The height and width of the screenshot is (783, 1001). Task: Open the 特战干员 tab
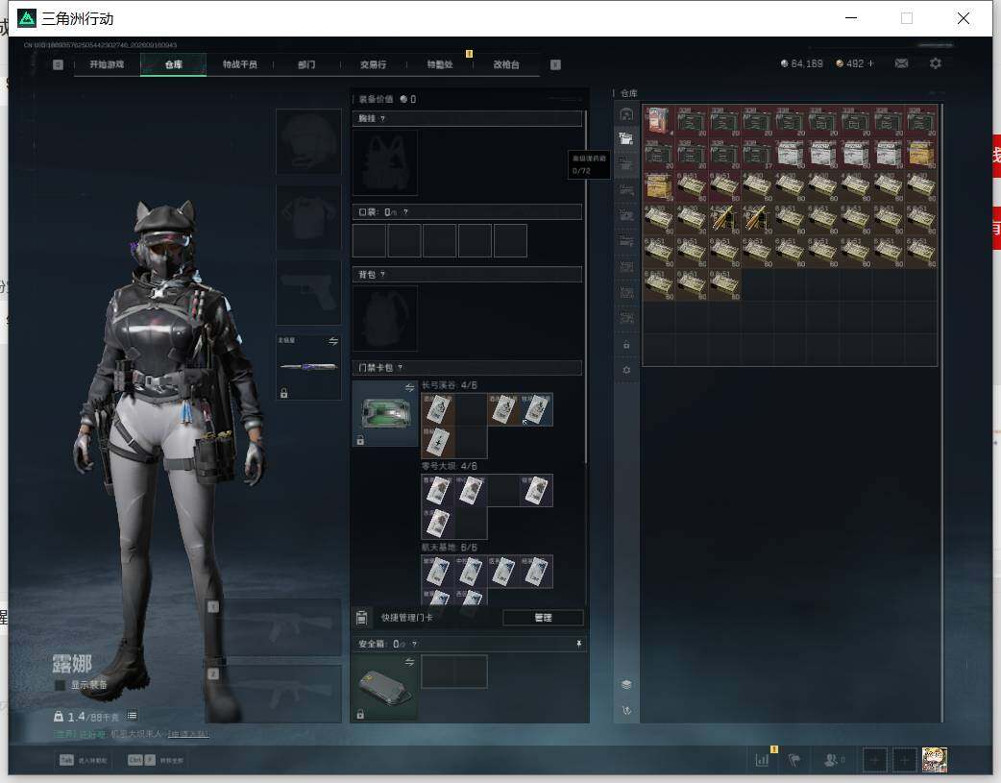(240, 64)
